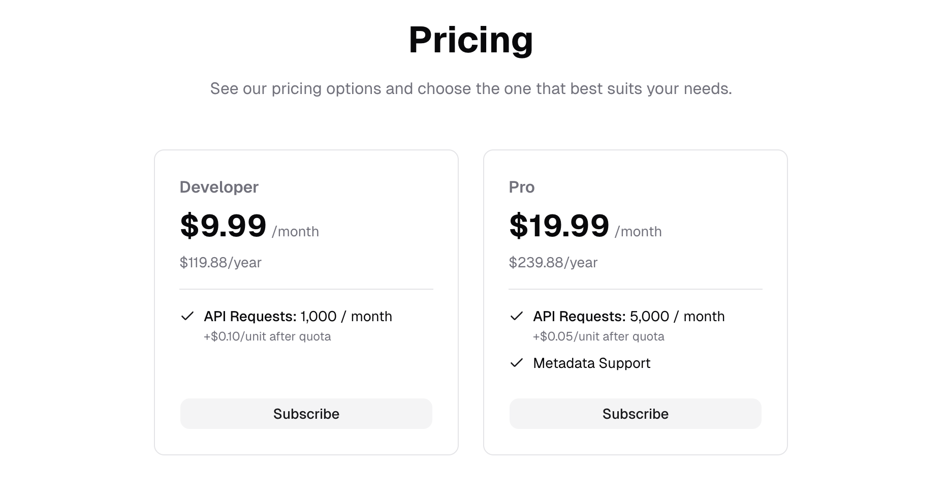This screenshot has width=948, height=495.
Task: Click the Subscribe button under Pro plan
Action: click(635, 414)
